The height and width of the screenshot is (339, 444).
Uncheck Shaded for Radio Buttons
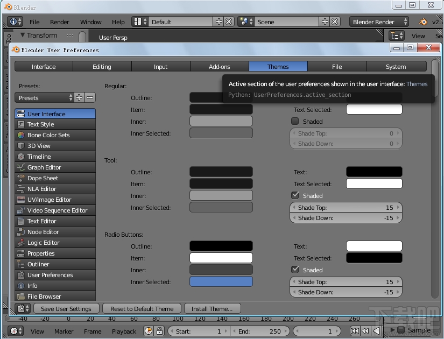coord(295,270)
